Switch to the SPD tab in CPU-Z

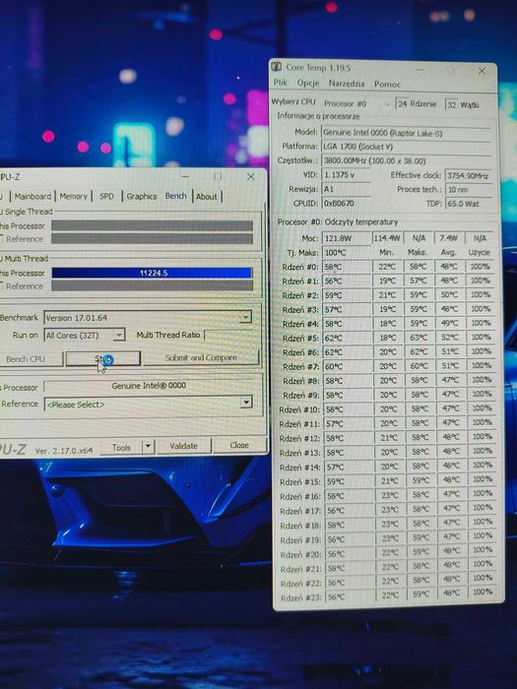click(x=106, y=197)
